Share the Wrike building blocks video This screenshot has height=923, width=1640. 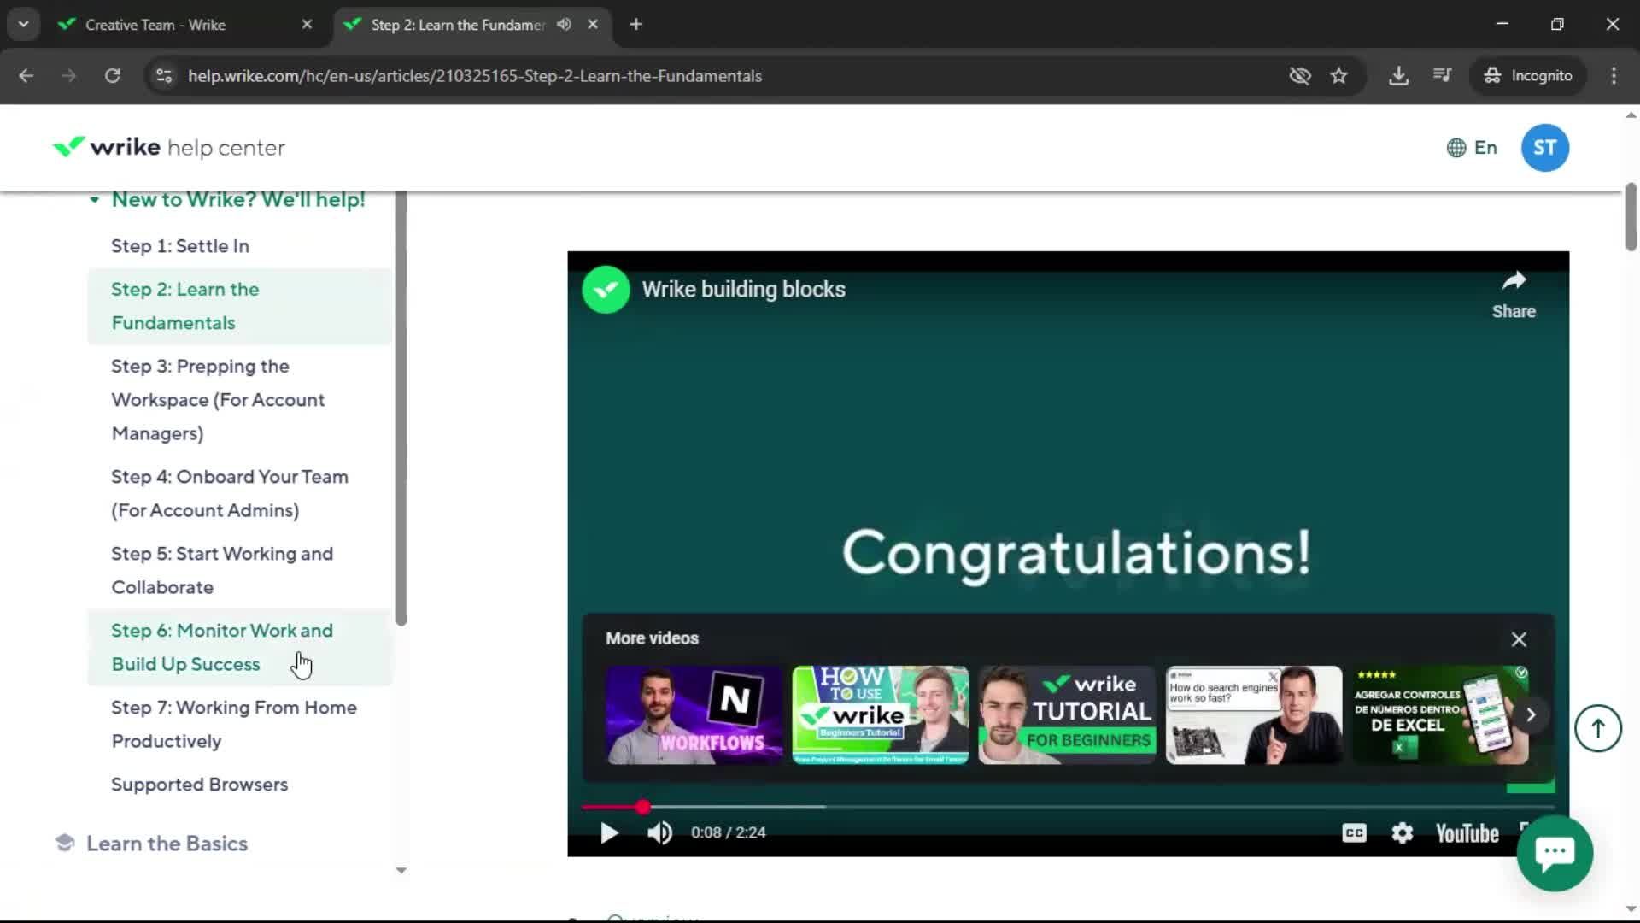click(x=1514, y=295)
